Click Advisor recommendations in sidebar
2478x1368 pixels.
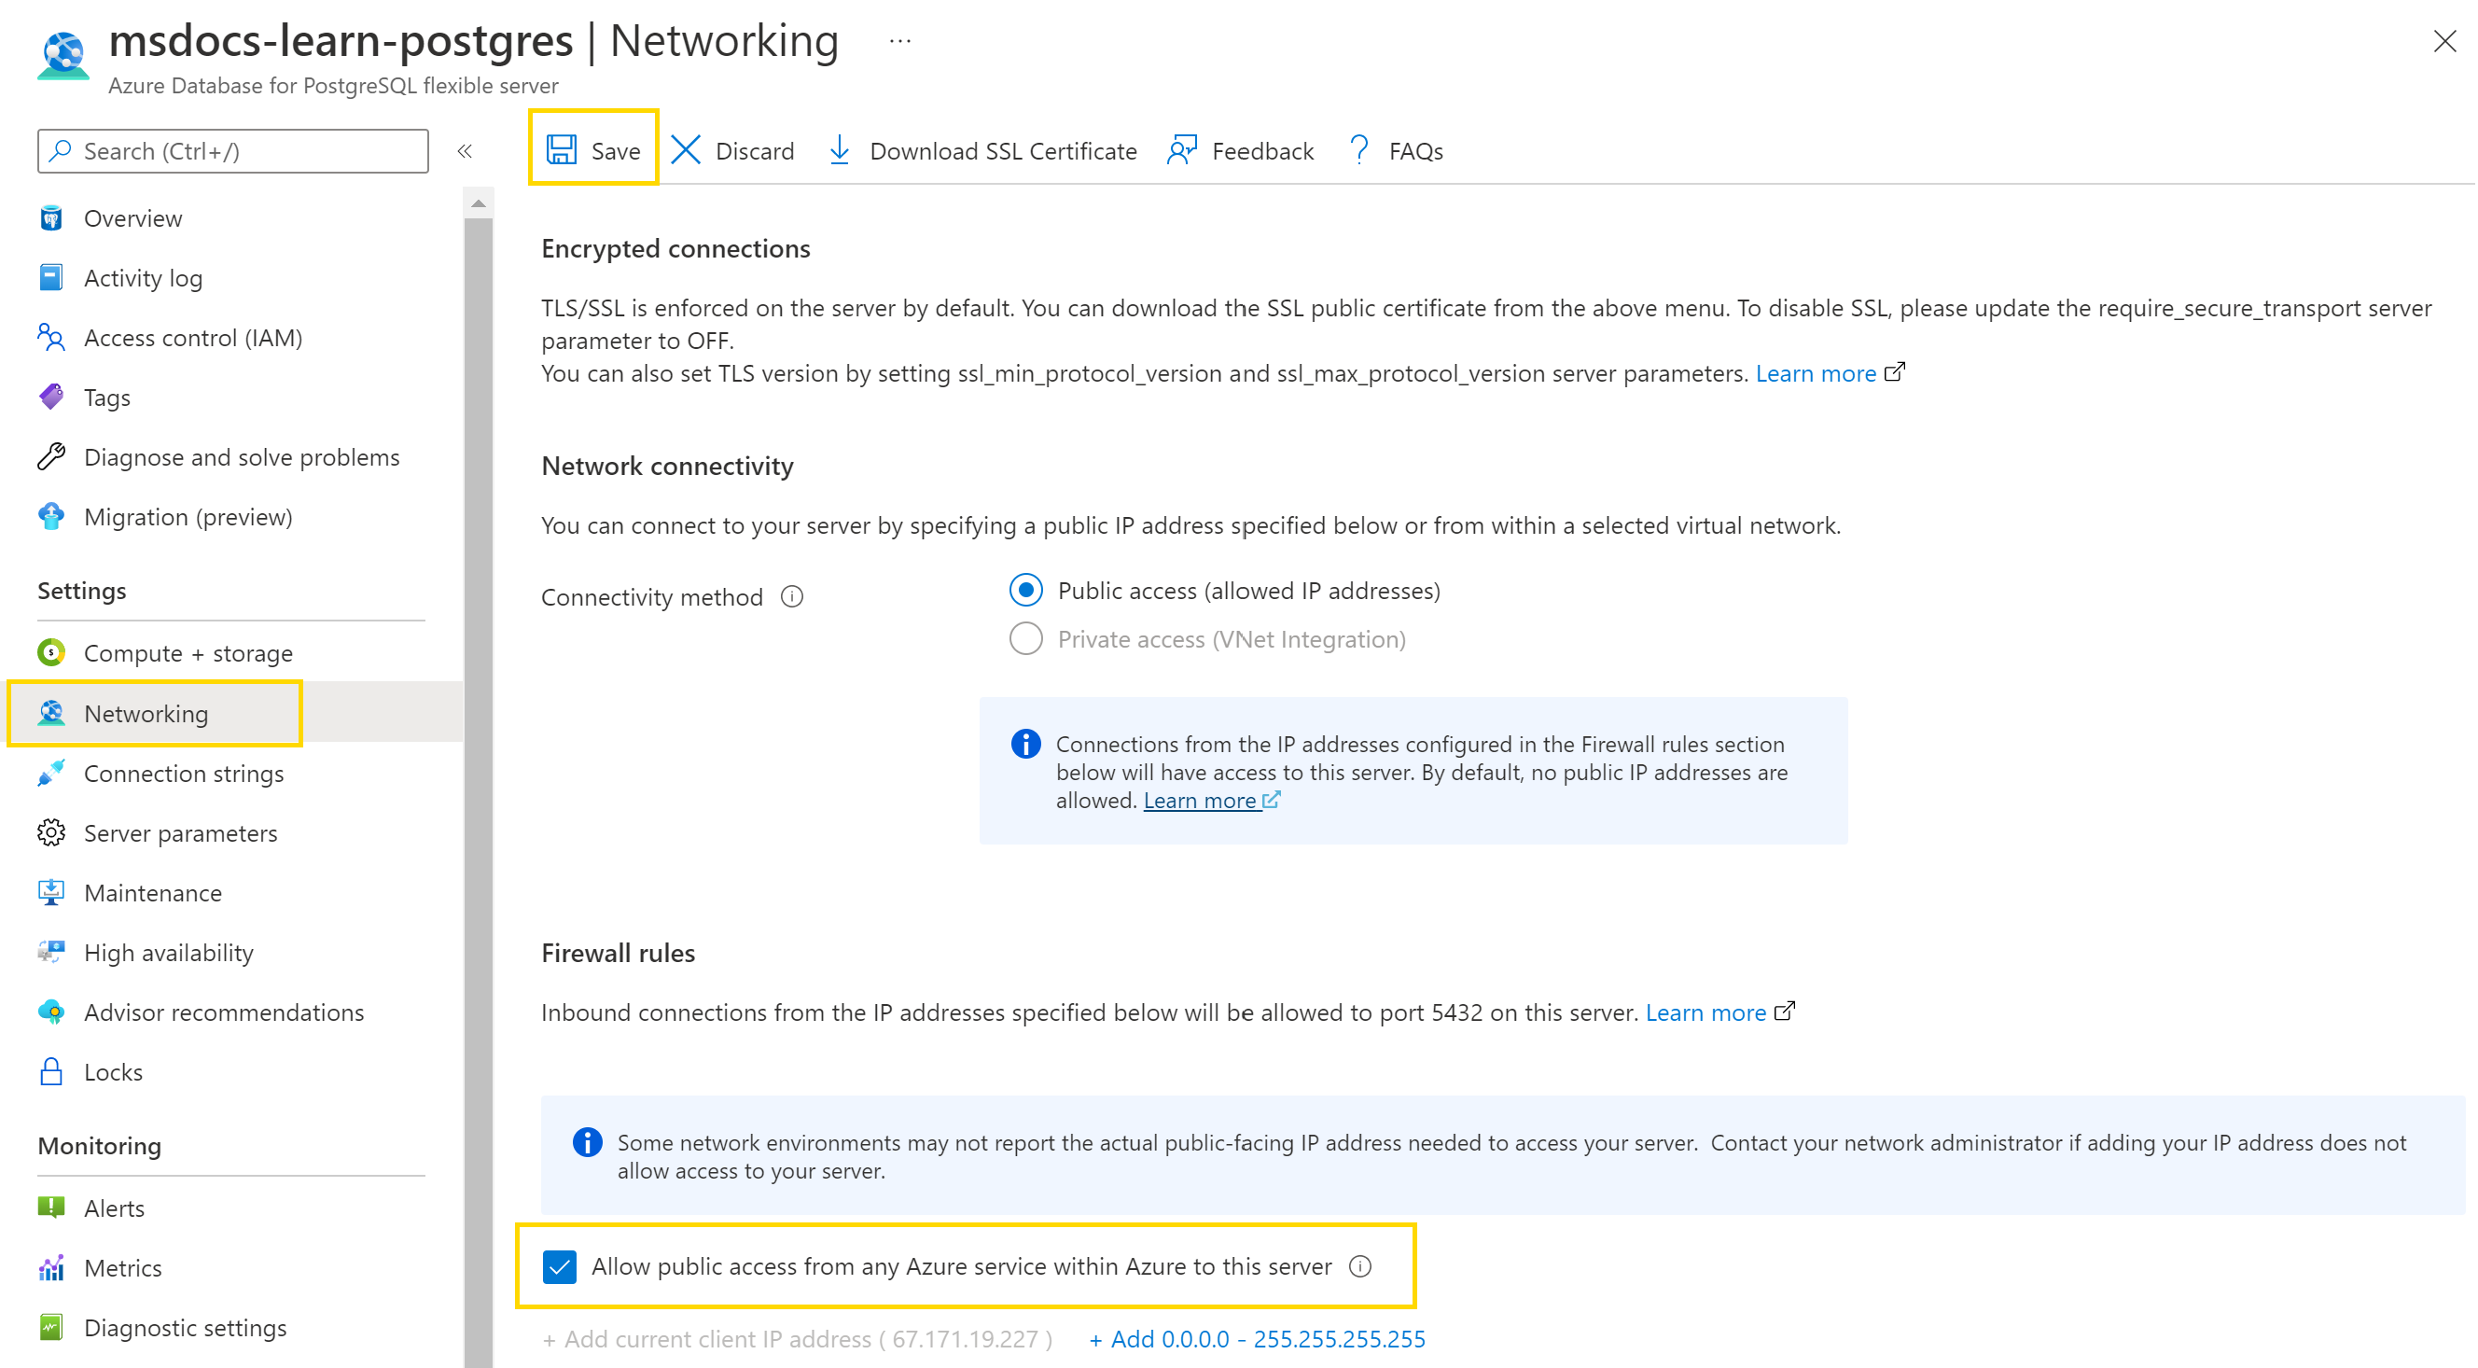click(x=224, y=1011)
